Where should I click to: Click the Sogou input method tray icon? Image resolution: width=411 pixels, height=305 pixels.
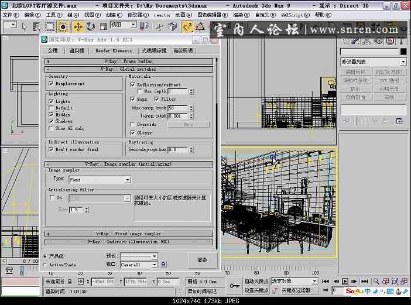[x=354, y=291]
